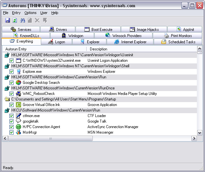
Task: Open the Options menu
Action: [x=30, y=13]
